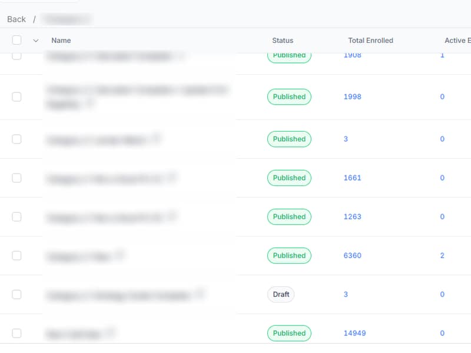Open active enrolled 0 in 1263 row
The width and height of the screenshot is (471, 353).
(x=442, y=217)
